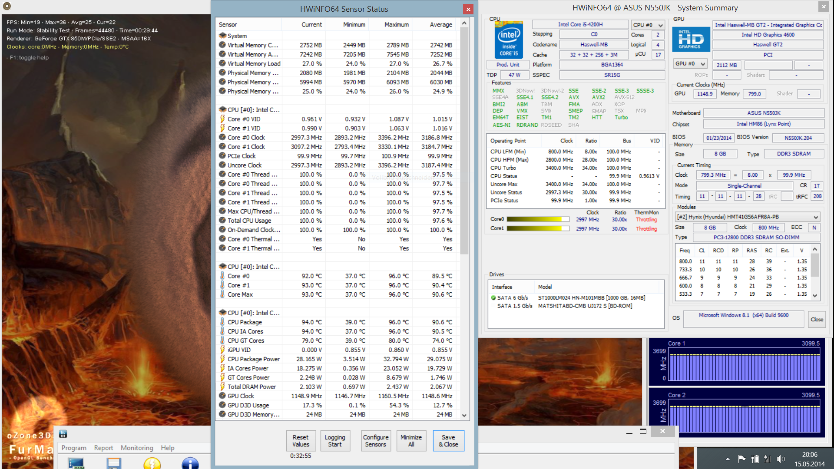The width and height of the screenshot is (834, 469).
Task: Click Save & Close button
Action: [x=448, y=441]
